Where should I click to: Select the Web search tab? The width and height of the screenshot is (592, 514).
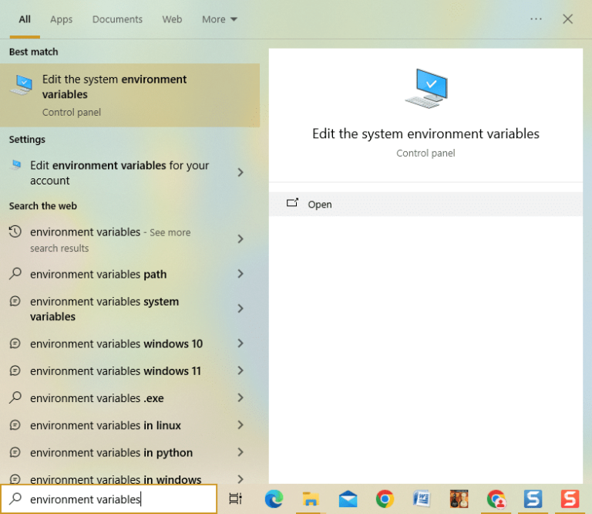172,19
